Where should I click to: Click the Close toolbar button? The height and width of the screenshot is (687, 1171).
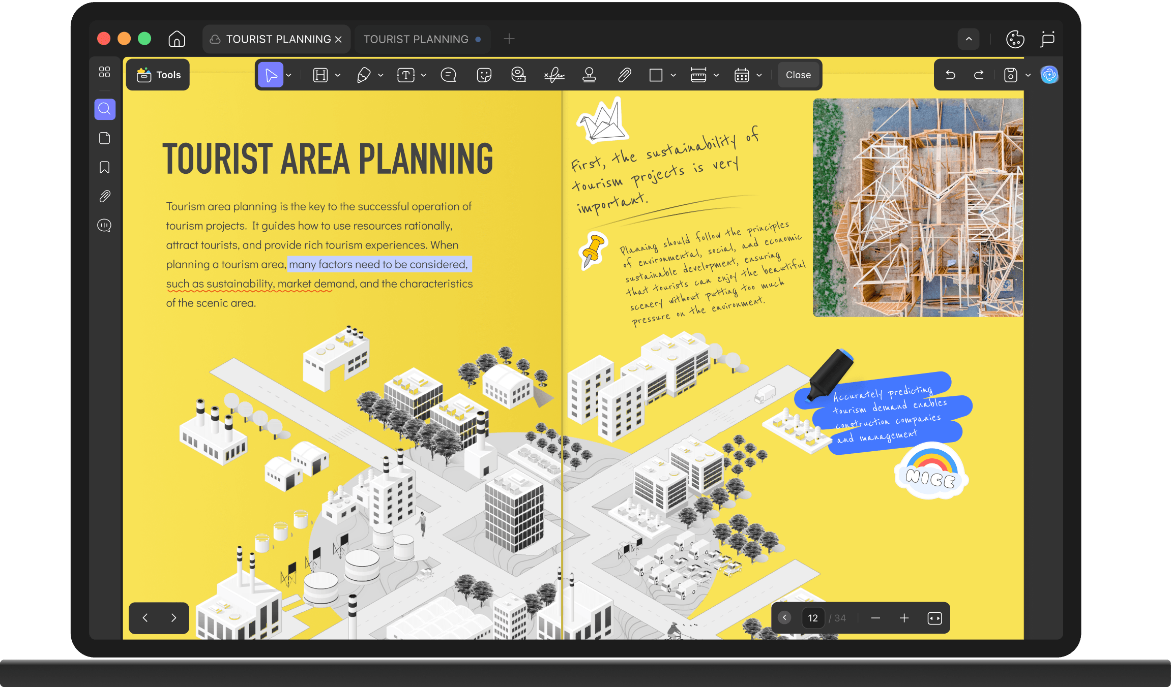(x=798, y=75)
